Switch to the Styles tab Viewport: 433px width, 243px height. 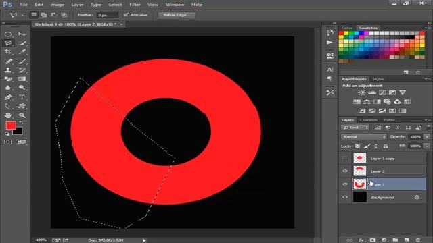pyautogui.click(x=378, y=79)
